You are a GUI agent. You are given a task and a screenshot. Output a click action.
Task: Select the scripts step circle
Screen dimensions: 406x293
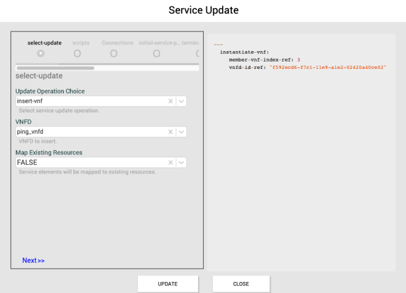(77, 54)
